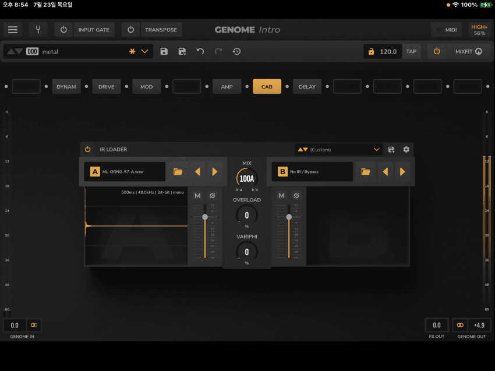The image size is (495, 371).
Task: Select the IR A slot badge
Action: tap(95, 172)
